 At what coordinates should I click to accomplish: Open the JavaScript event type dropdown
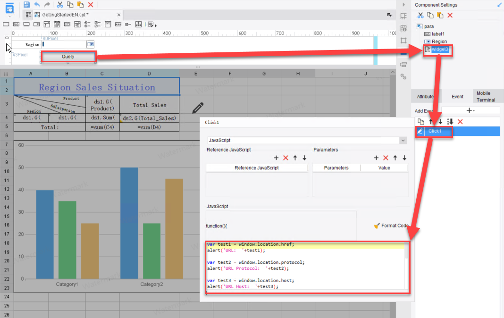[403, 141]
